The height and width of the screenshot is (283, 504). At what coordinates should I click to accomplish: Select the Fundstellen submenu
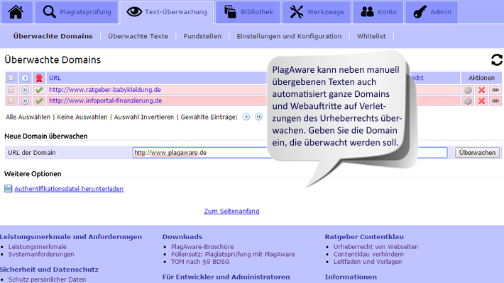[x=202, y=36]
